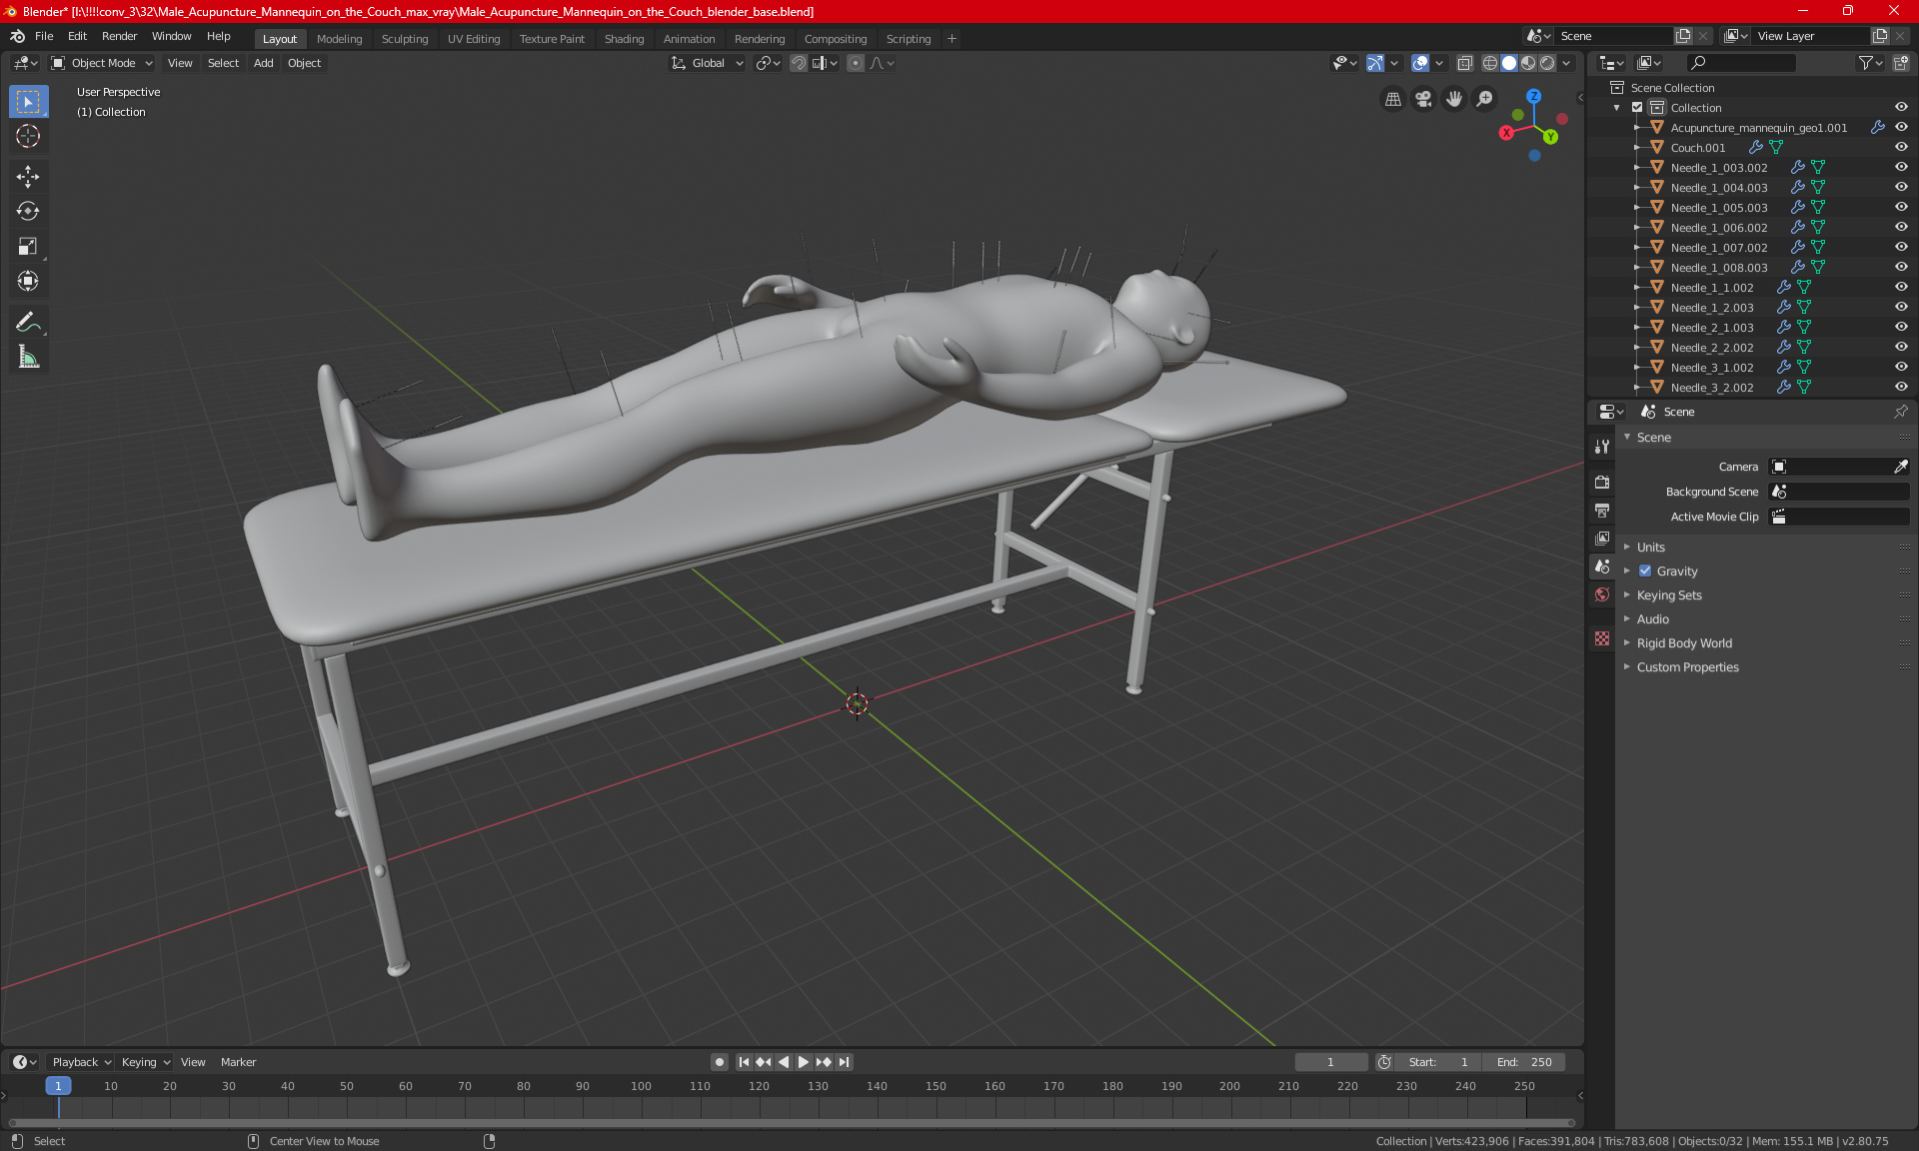
Task: Activate the Scale tool
Action: pyautogui.click(x=28, y=246)
